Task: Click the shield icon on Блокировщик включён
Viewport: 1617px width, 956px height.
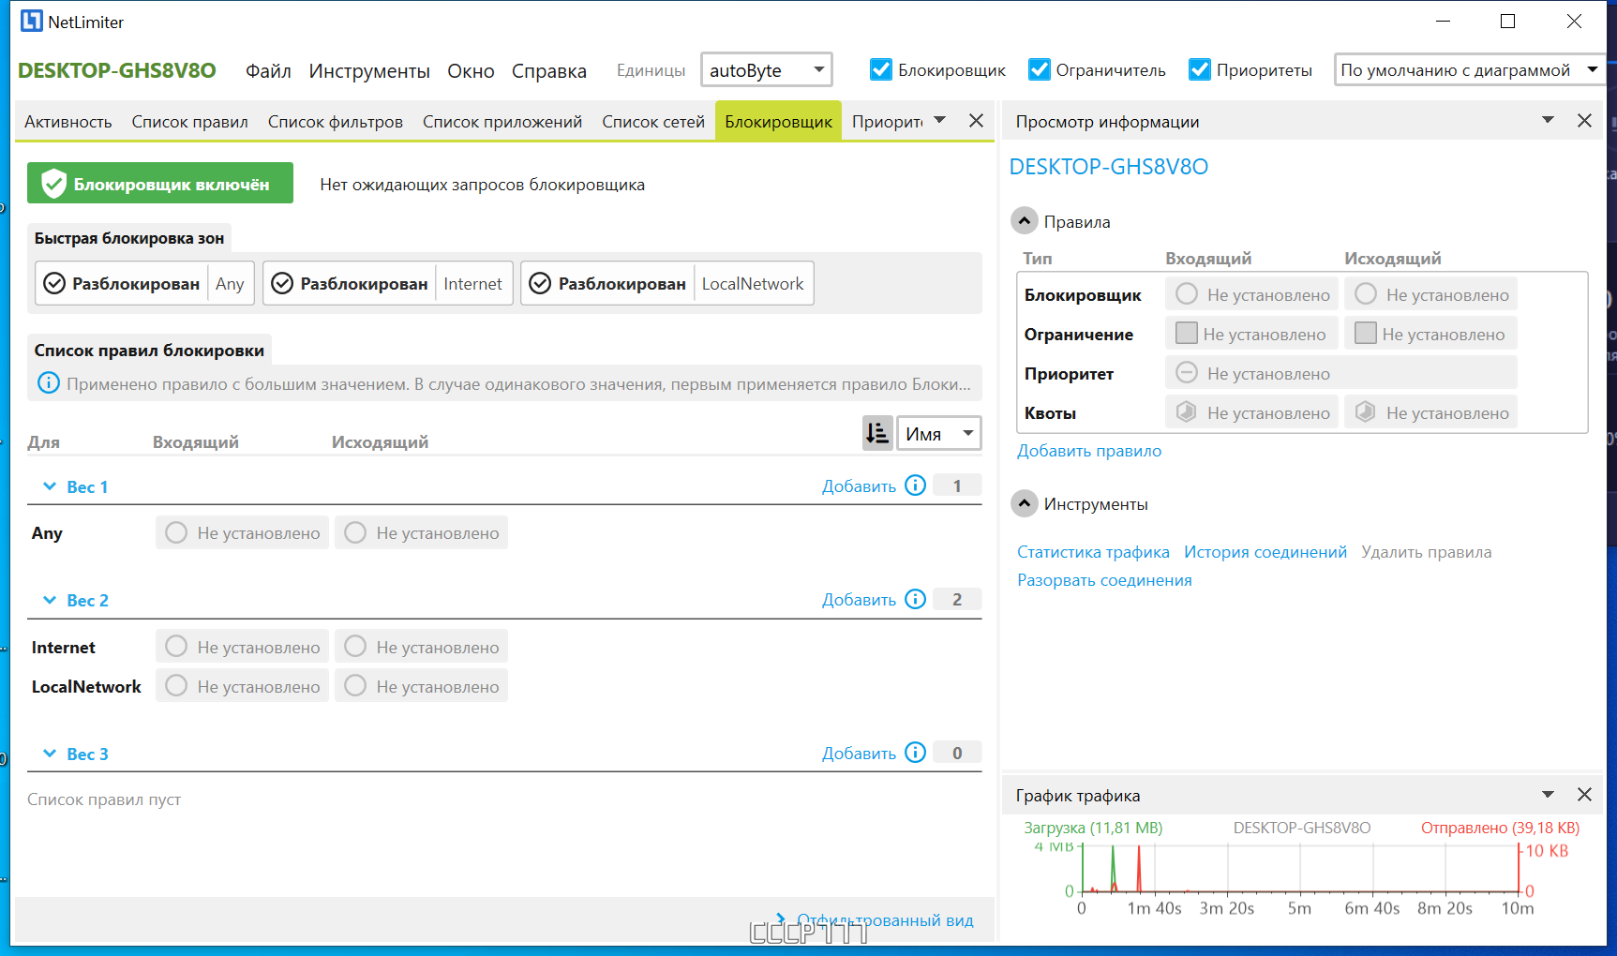Action: (x=54, y=184)
